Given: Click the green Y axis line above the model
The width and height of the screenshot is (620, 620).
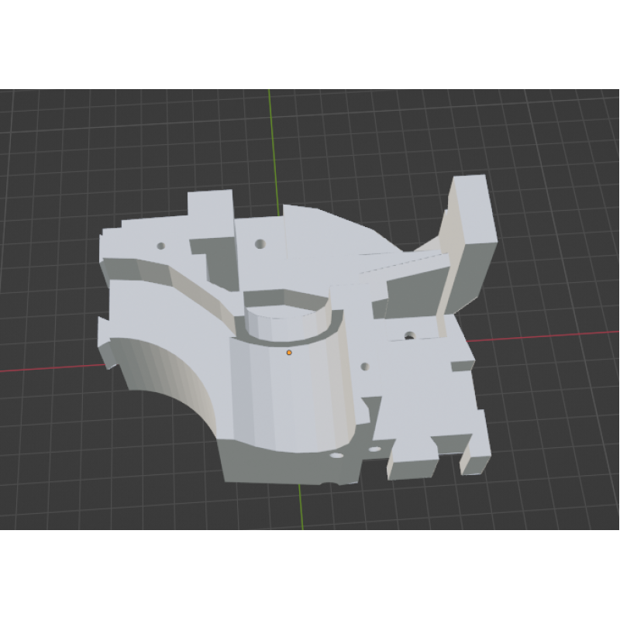Looking at the screenshot, I should click(x=270, y=139).
